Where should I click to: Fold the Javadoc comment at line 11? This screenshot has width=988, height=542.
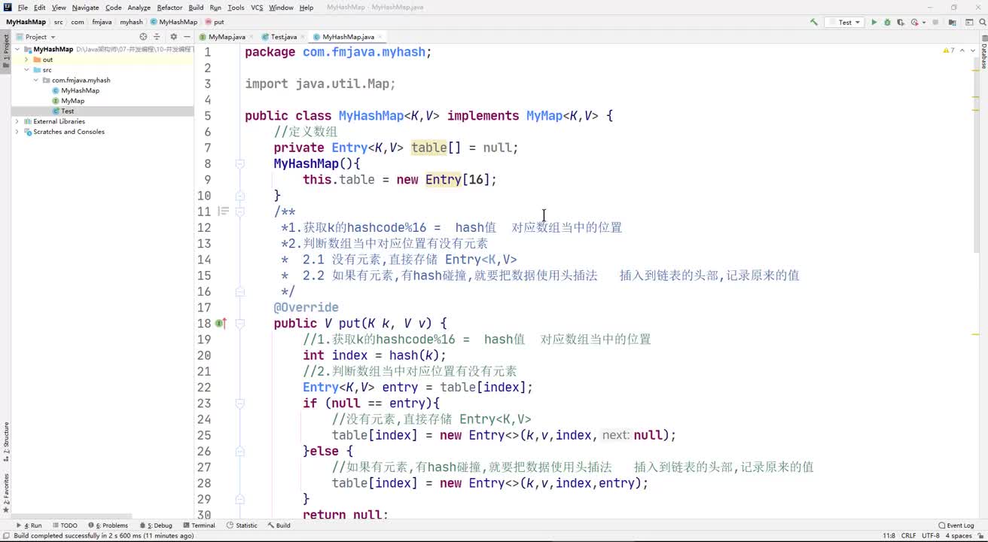click(x=239, y=212)
